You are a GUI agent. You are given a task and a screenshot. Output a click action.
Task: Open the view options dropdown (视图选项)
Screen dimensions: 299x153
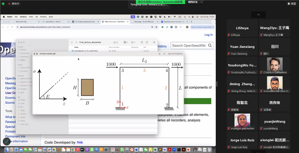tap(195, 2)
